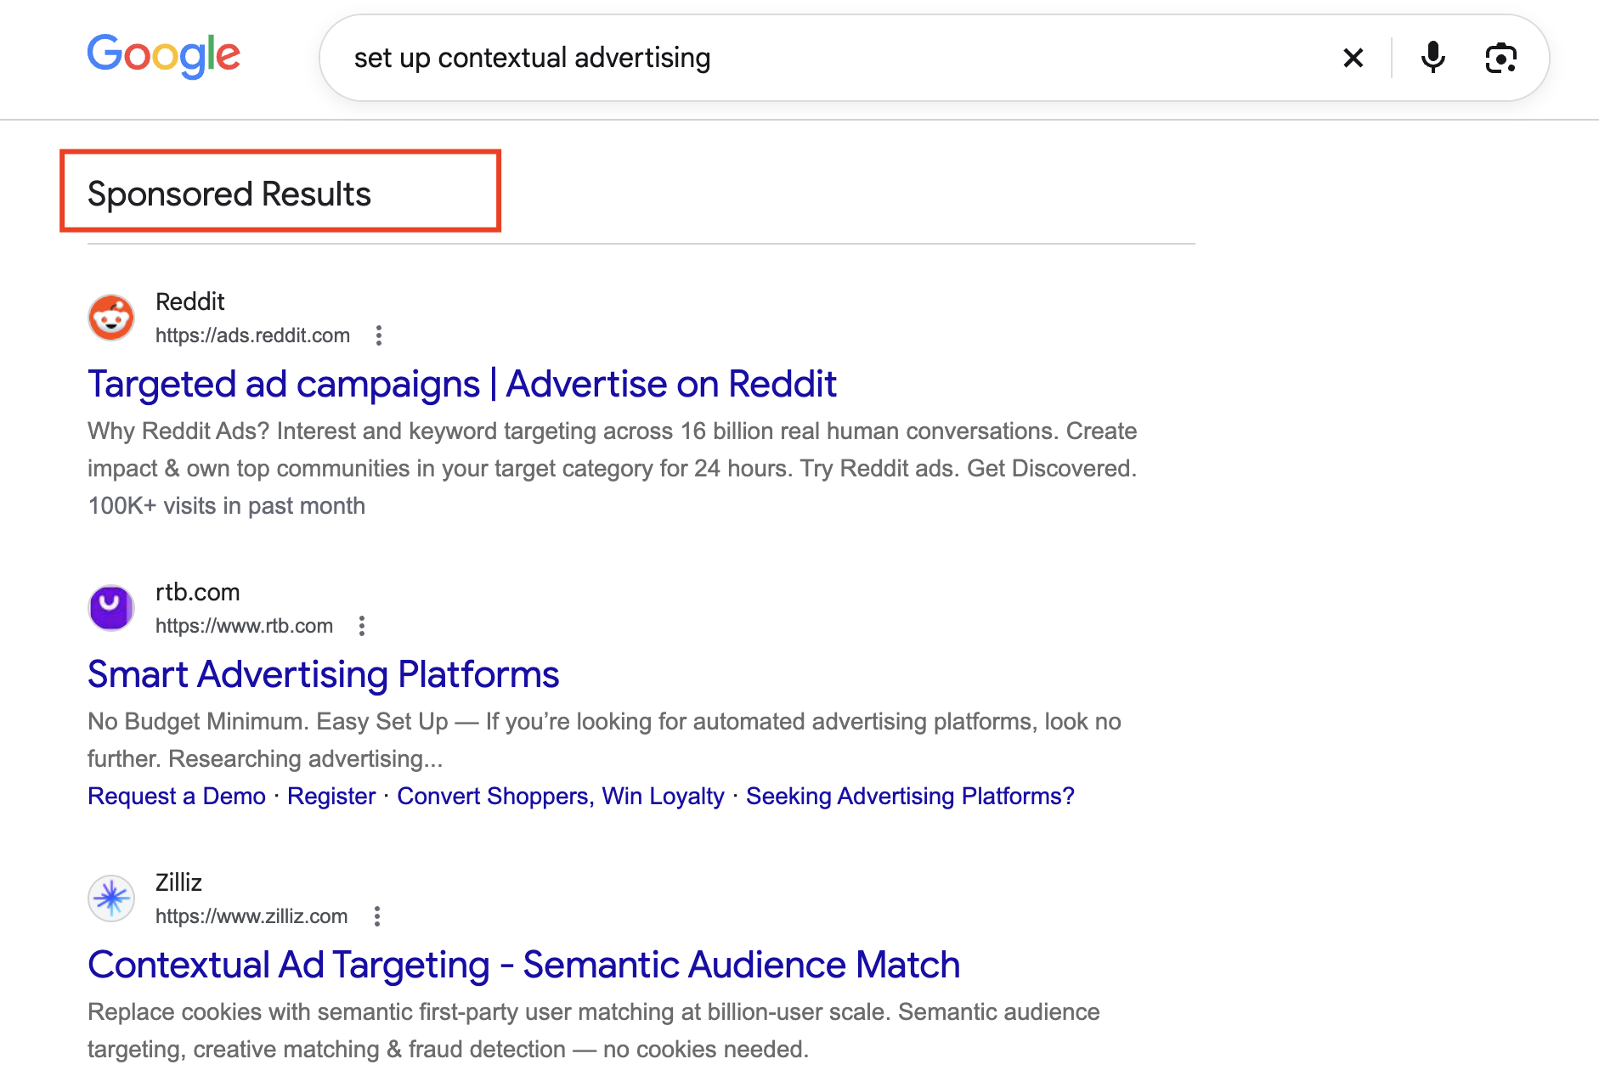Click the Google logo
The image size is (1599, 1087).
[x=164, y=56]
